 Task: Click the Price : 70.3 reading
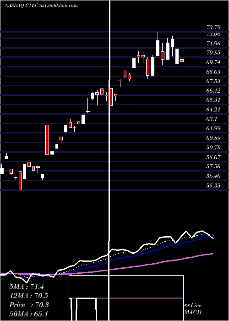tap(29, 305)
